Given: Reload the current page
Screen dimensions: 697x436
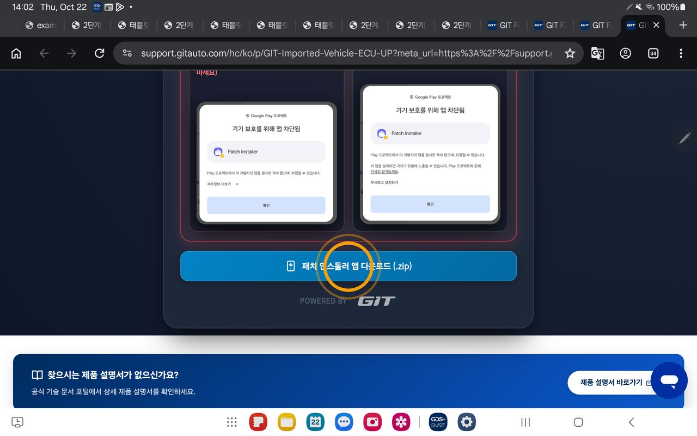Looking at the screenshot, I should pyautogui.click(x=99, y=53).
